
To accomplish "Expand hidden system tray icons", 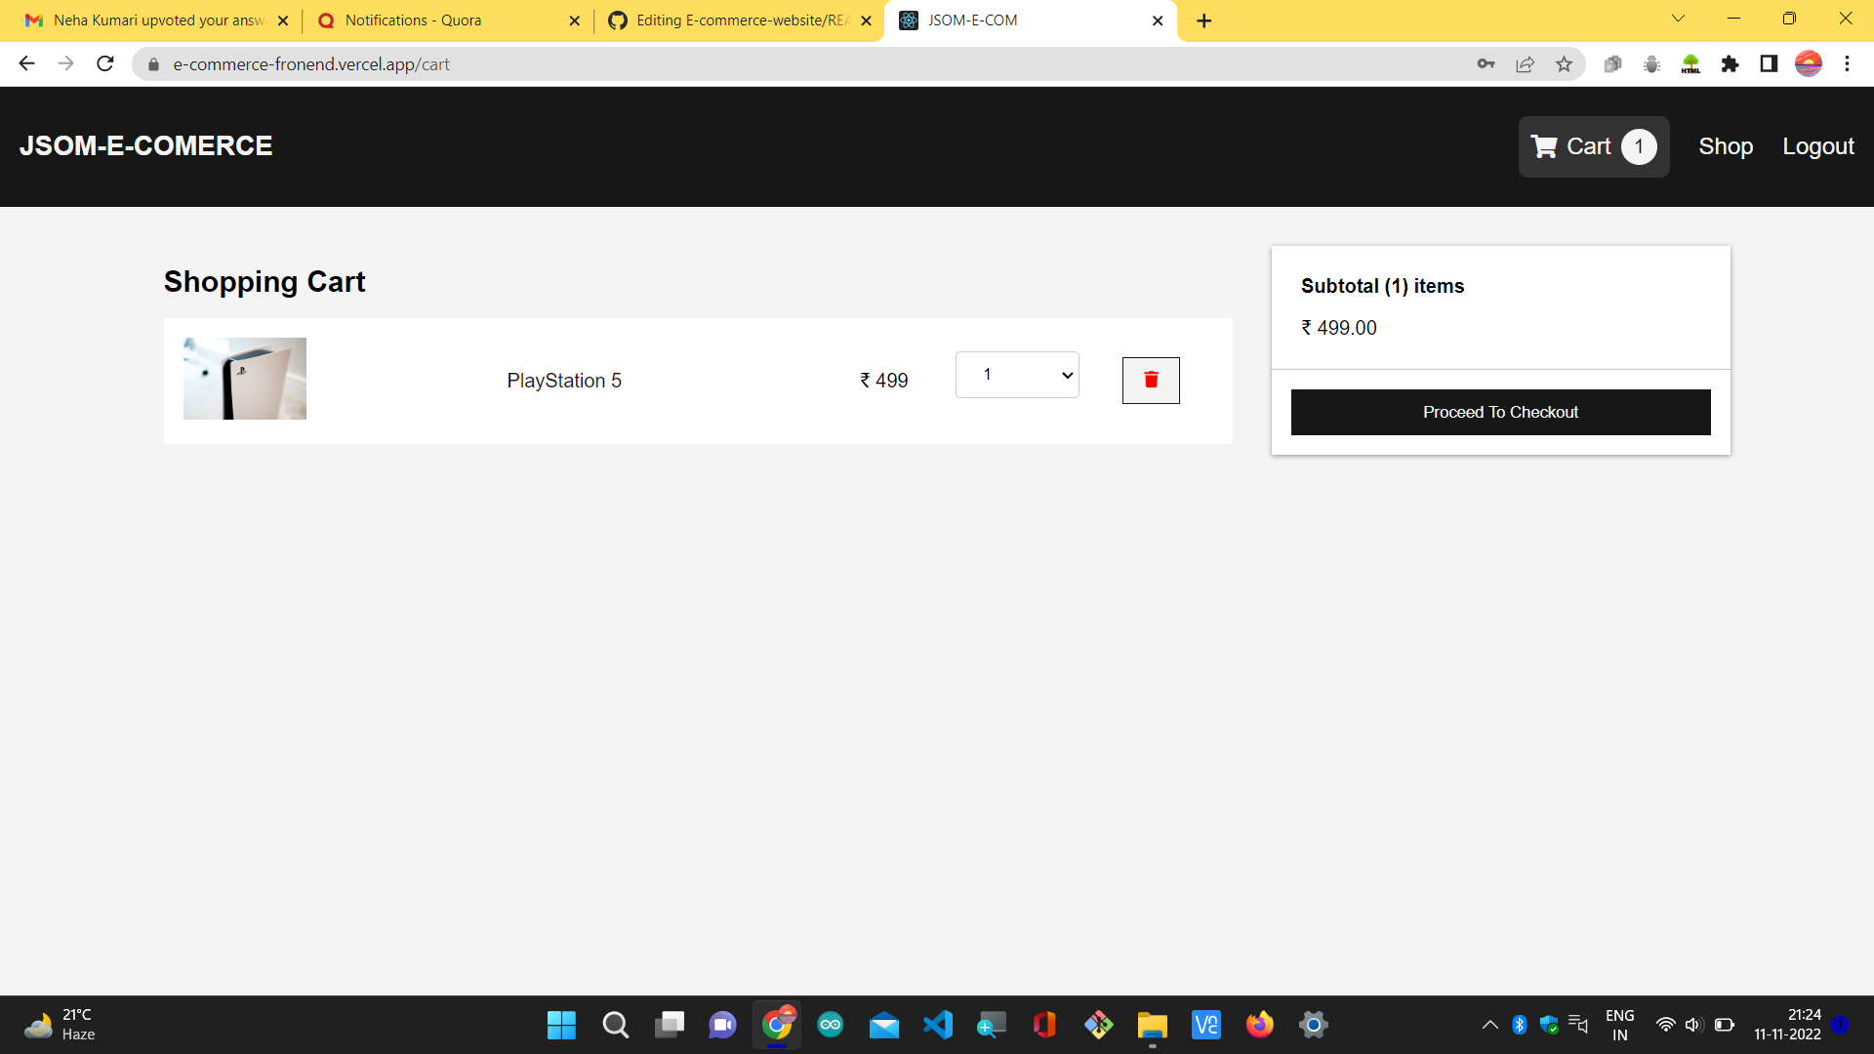I will [1490, 1025].
